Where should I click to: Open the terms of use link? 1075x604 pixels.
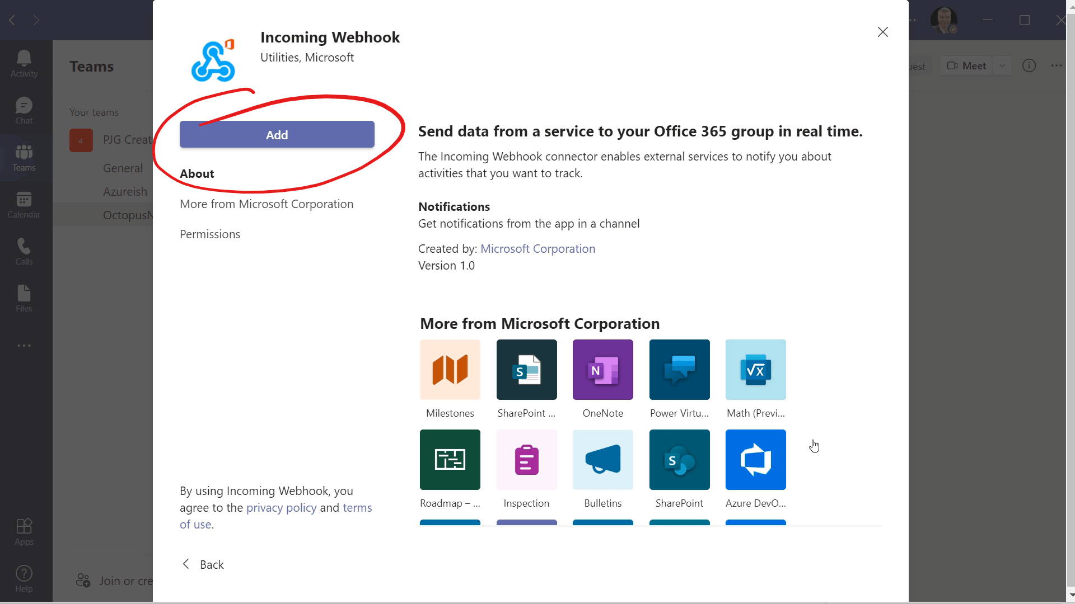tap(357, 507)
